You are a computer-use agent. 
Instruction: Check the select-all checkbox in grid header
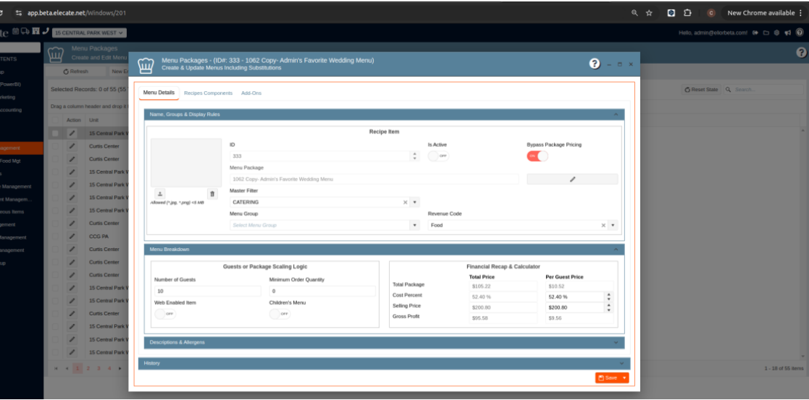point(55,120)
